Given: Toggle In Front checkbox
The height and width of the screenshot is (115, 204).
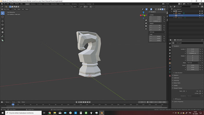Looking at the screenshot, I should coord(200,93).
